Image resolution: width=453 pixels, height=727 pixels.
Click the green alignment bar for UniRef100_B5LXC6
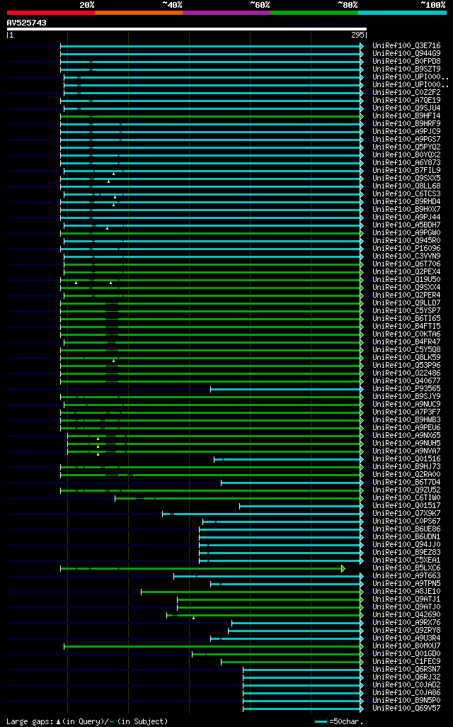202,568
